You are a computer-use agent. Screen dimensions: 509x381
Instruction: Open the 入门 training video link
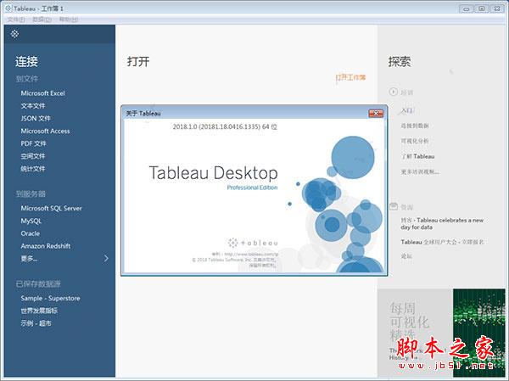click(x=406, y=110)
